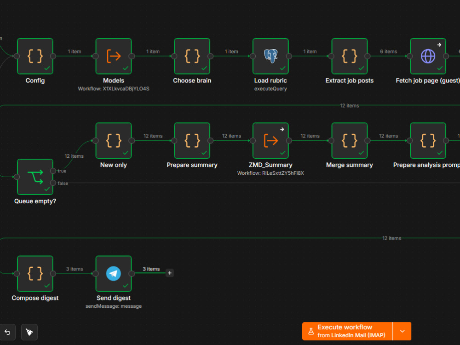Click the Queue empty? label

tap(35, 201)
